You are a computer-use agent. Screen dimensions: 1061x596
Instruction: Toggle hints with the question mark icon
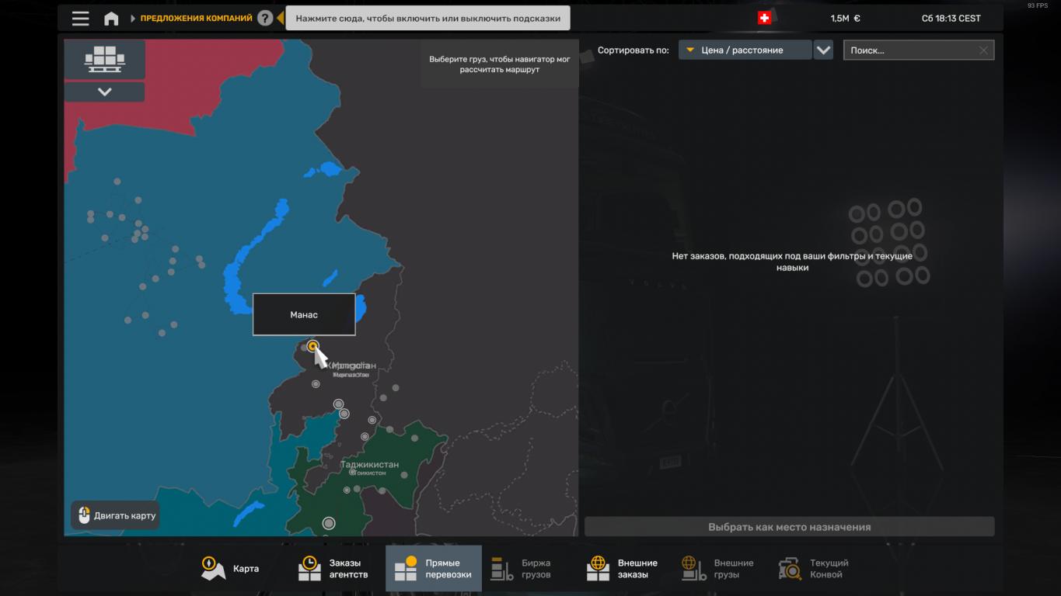coord(265,18)
